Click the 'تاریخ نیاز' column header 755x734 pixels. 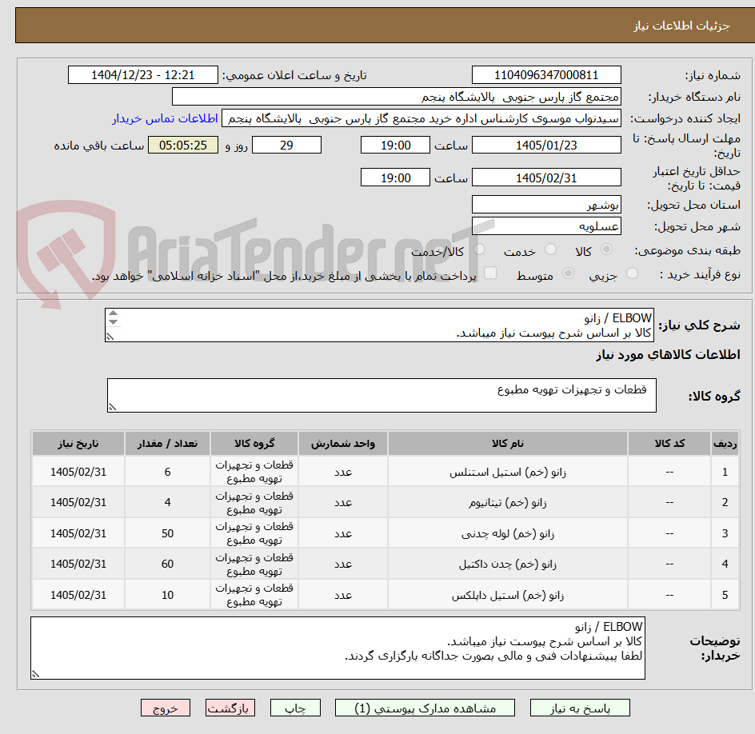tap(78, 443)
